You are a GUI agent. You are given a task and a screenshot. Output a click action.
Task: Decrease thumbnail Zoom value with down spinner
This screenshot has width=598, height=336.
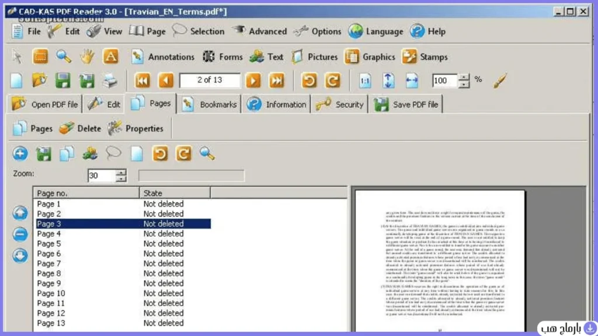121,178
